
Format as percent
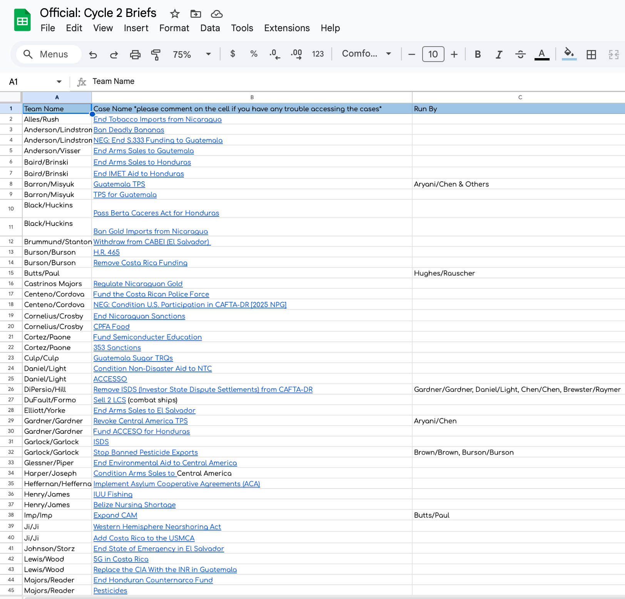[254, 54]
